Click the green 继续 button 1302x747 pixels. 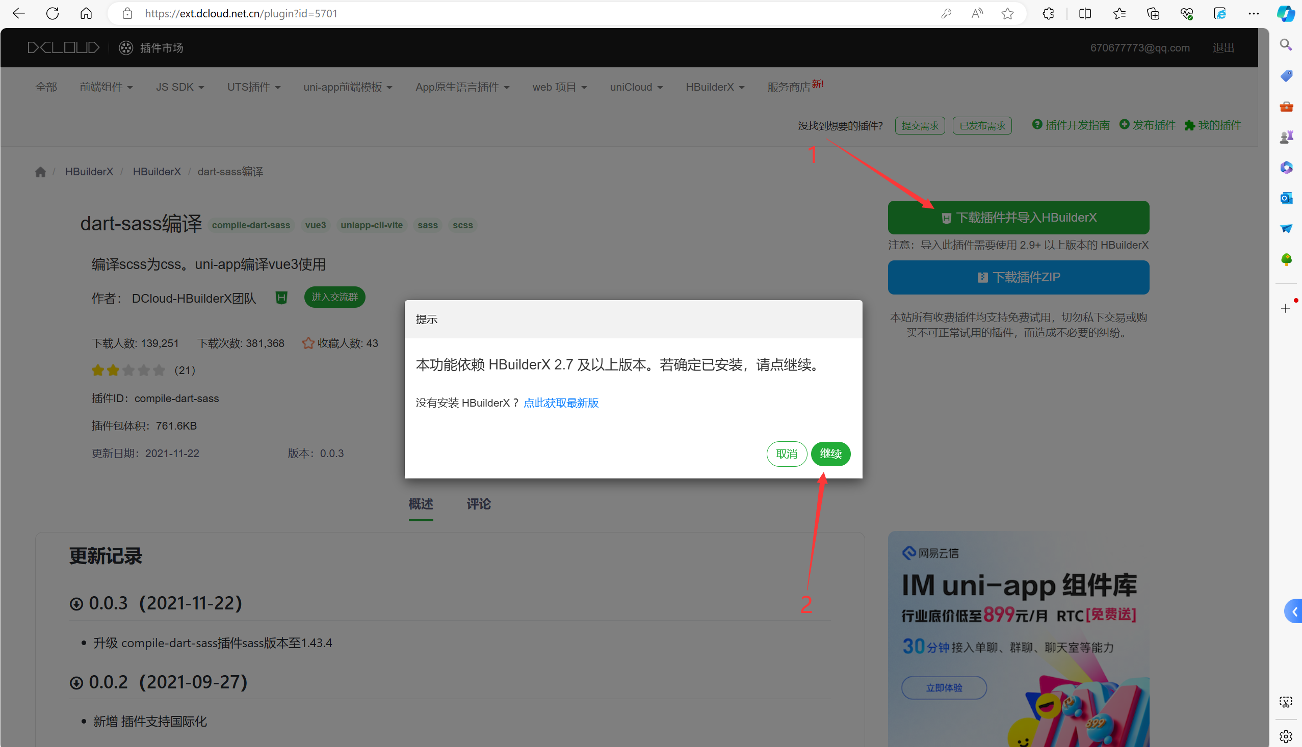coord(830,454)
